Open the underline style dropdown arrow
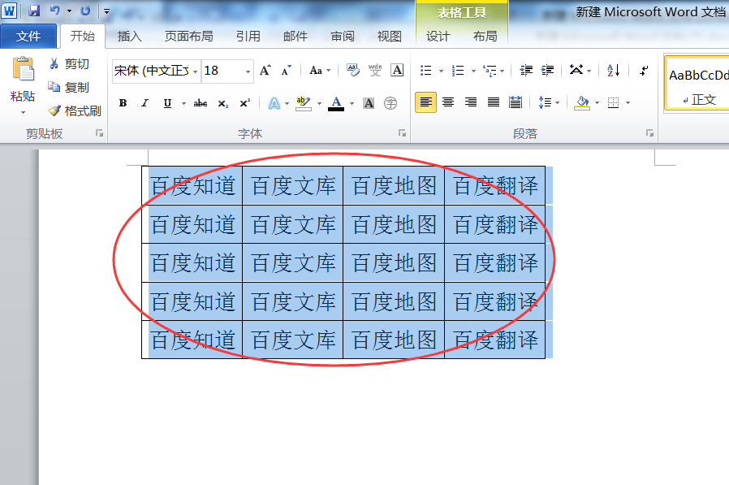The image size is (729, 485). (x=183, y=103)
